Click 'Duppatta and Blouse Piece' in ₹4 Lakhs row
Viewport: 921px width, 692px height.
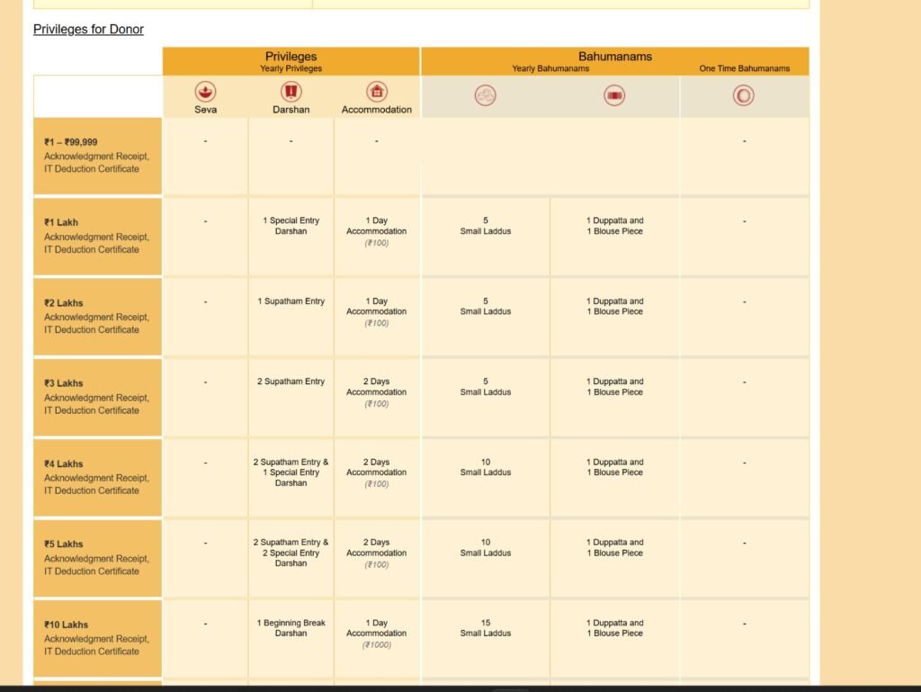pyautogui.click(x=614, y=467)
